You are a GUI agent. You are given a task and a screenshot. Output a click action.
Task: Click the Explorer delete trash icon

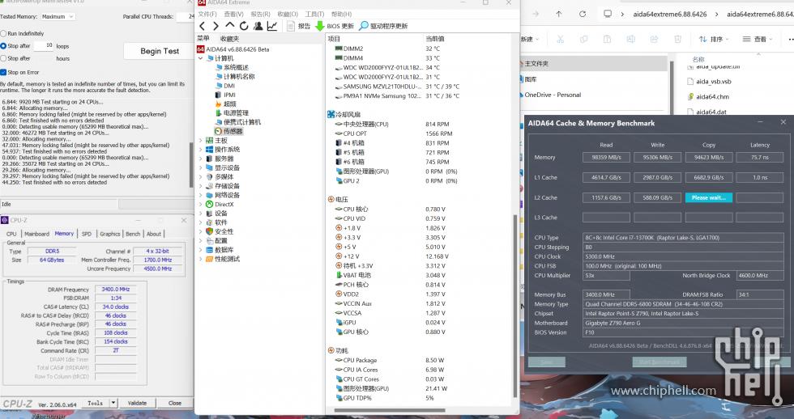677,39
